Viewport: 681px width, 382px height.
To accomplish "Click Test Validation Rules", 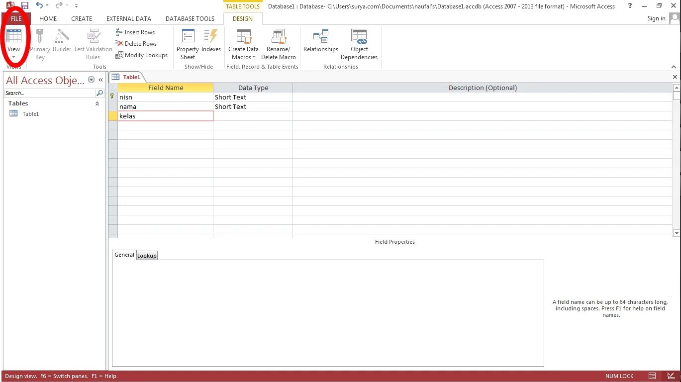I will coord(93,44).
